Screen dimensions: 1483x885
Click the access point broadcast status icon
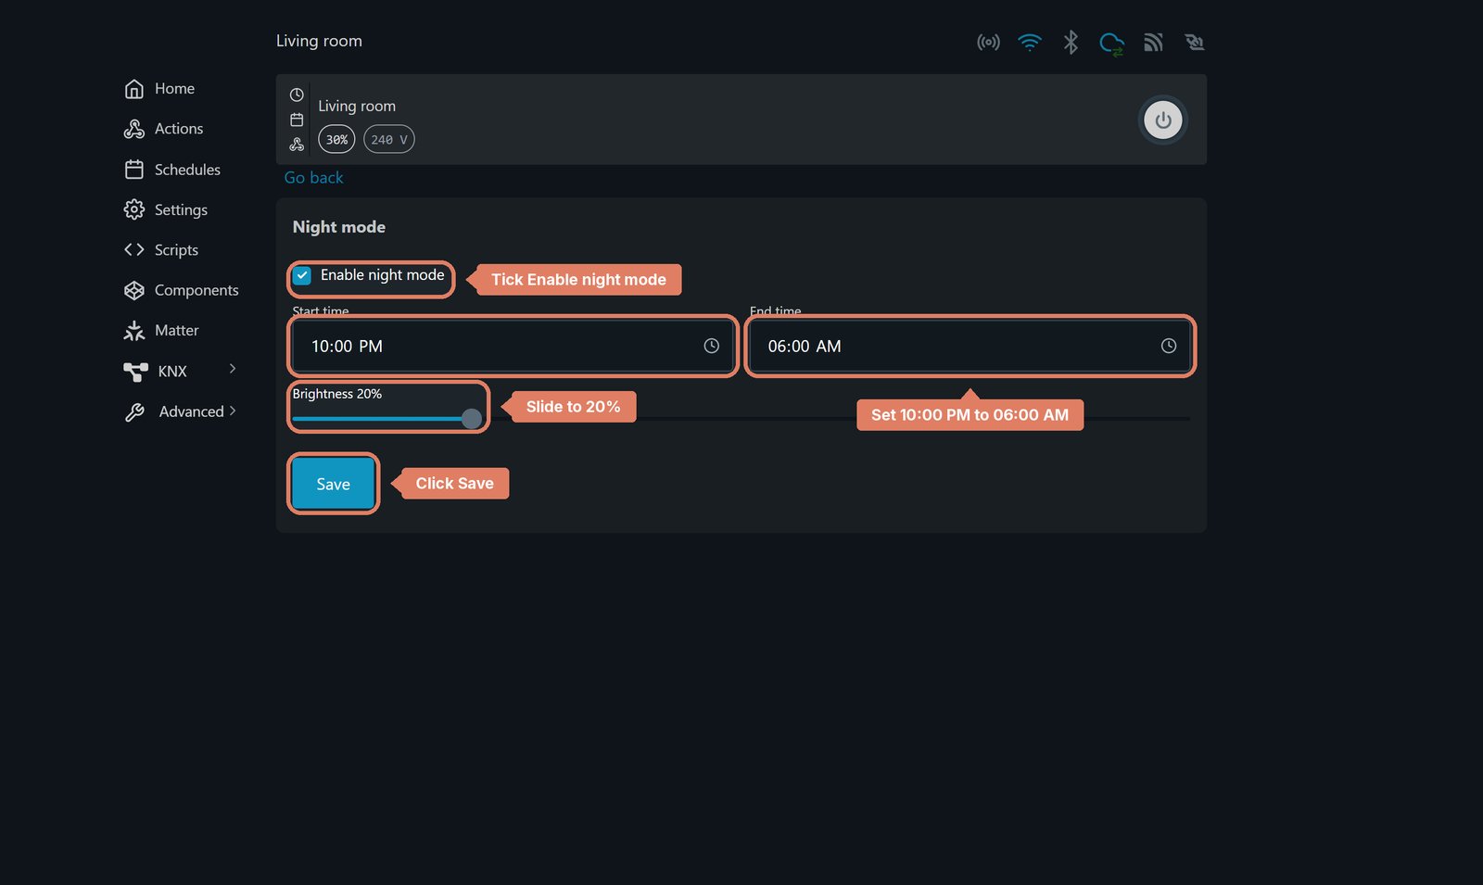[x=988, y=43]
